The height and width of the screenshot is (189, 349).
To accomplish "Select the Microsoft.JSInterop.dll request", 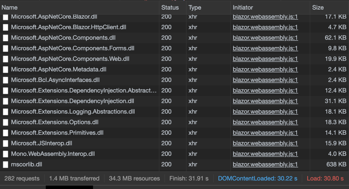I will 42,143.
